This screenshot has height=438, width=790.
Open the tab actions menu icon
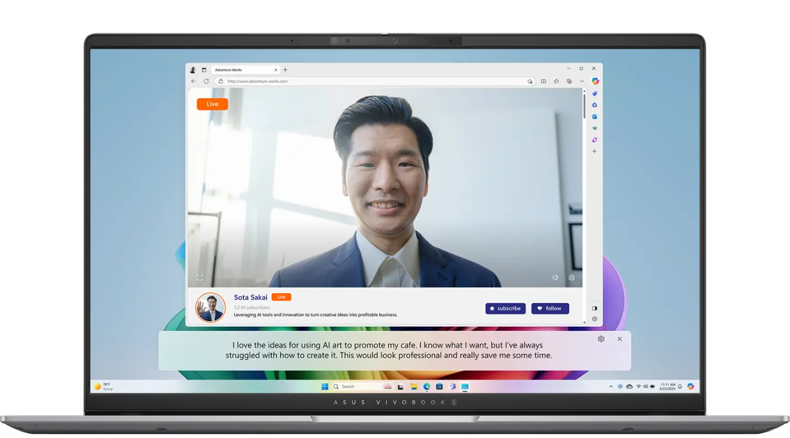click(204, 70)
